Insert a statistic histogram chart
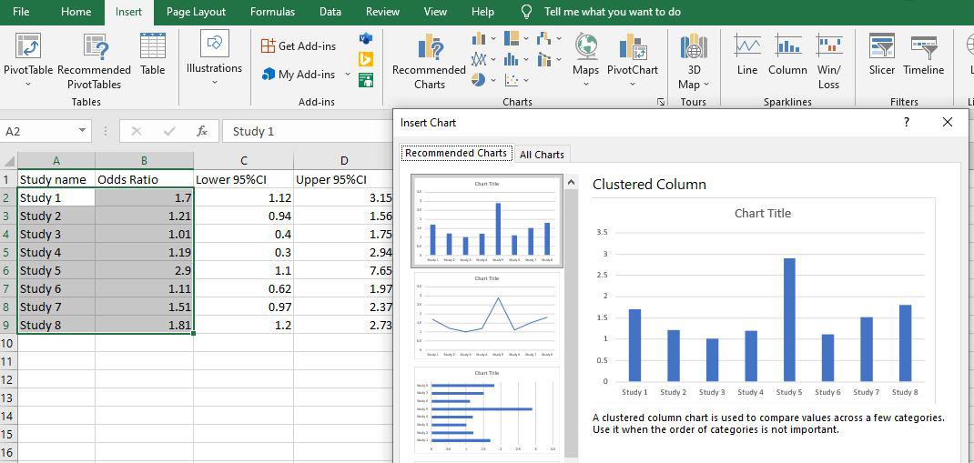The width and height of the screenshot is (974, 463). coord(512,60)
